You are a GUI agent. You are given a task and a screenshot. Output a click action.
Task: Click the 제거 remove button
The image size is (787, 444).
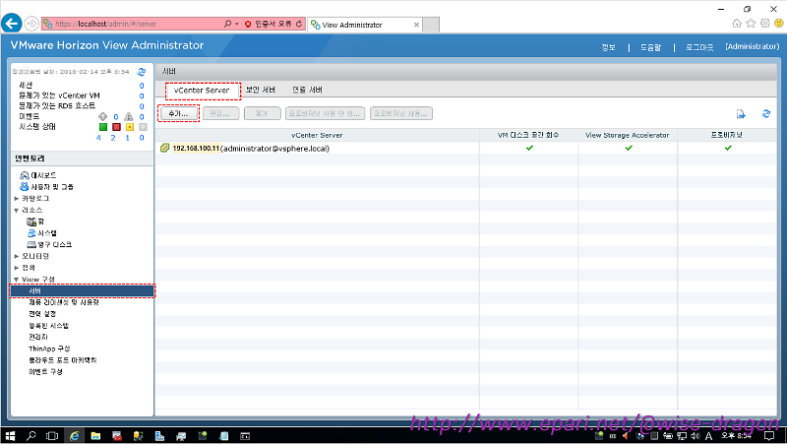point(262,113)
